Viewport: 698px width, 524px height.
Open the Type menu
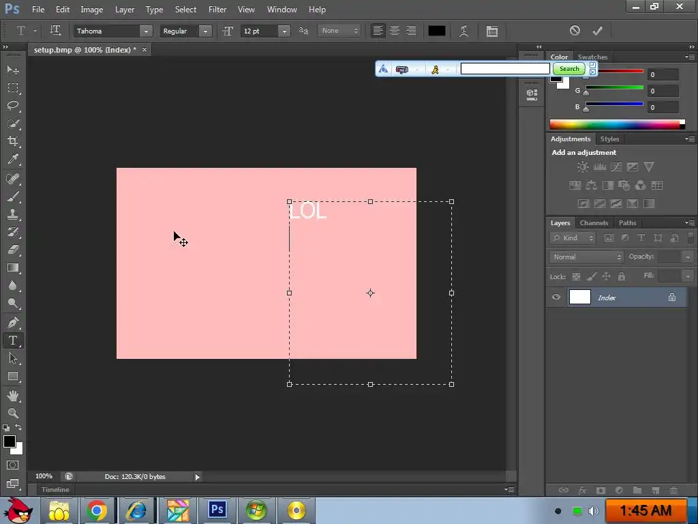pos(155,10)
